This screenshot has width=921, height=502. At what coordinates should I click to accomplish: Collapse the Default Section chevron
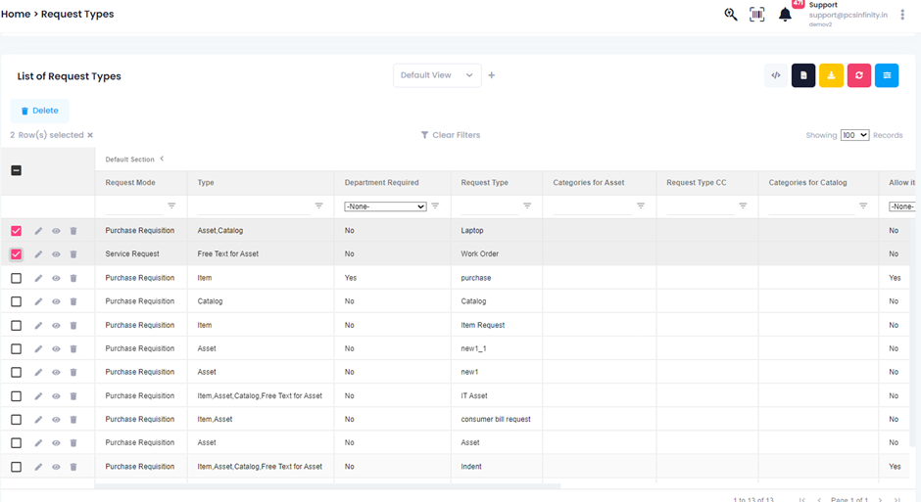tap(162, 159)
